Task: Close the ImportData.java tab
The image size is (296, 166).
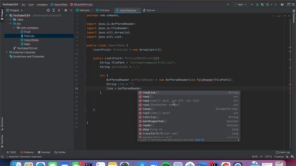Action: (x=138, y=10)
